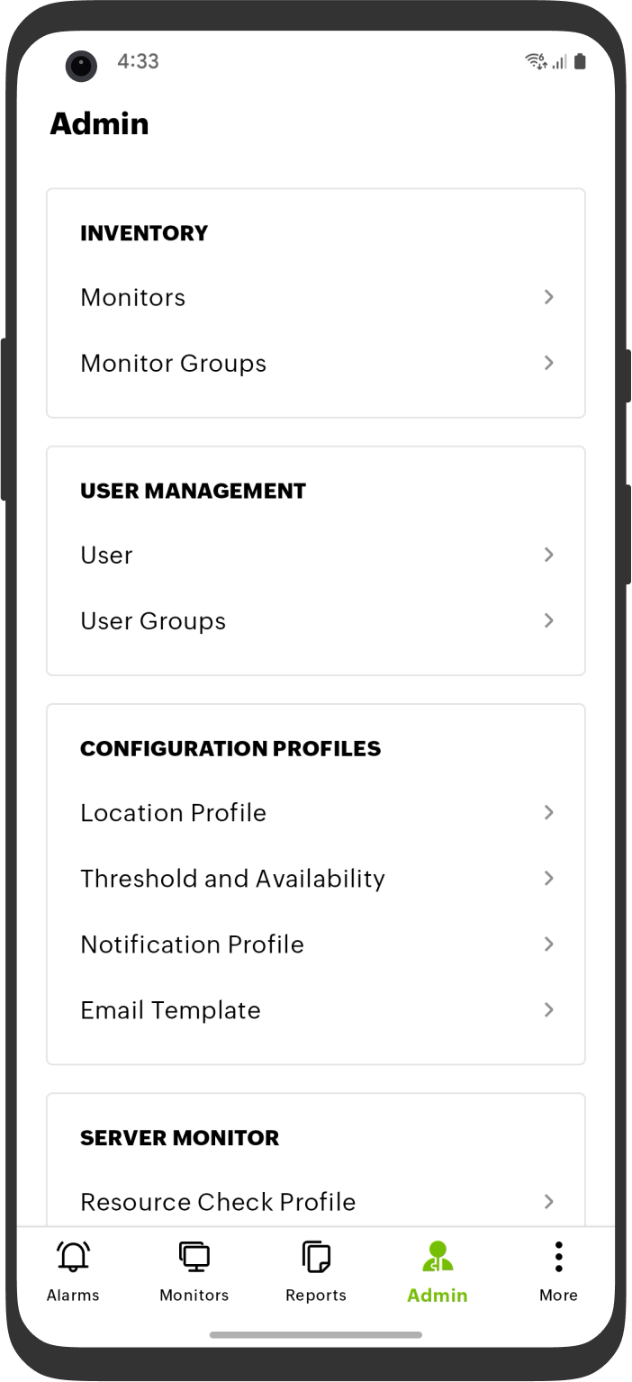Image resolution: width=632 pixels, height=1382 pixels.
Task: Select Location Profile under Configuration Profiles
Action: (315, 812)
